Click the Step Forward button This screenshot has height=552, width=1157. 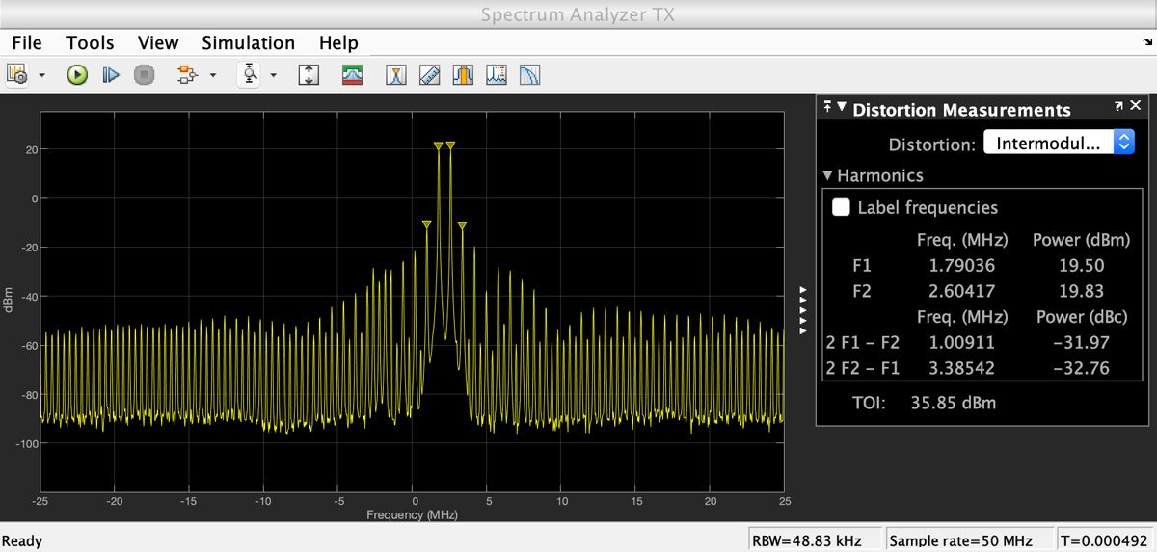point(111,74)
